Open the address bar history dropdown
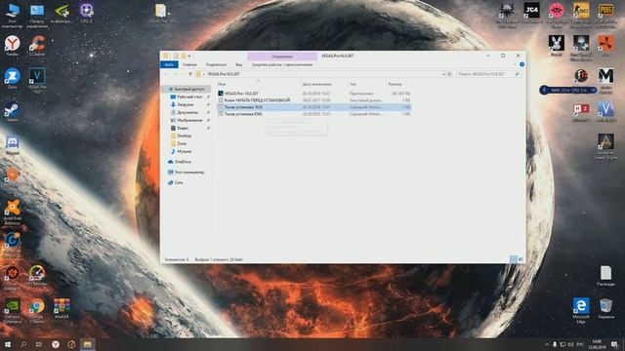625x351 pixels. (x=443, y=74)
